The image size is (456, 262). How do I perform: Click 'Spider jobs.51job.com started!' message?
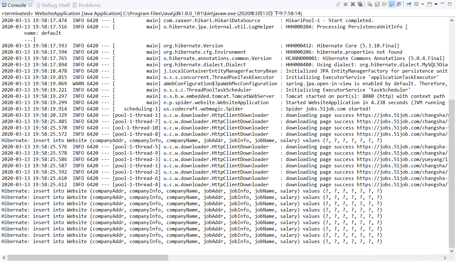tap(328, 109)
